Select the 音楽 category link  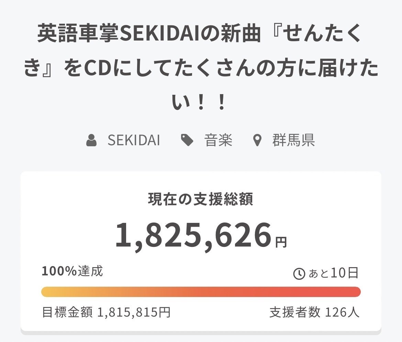click(219, 141)
